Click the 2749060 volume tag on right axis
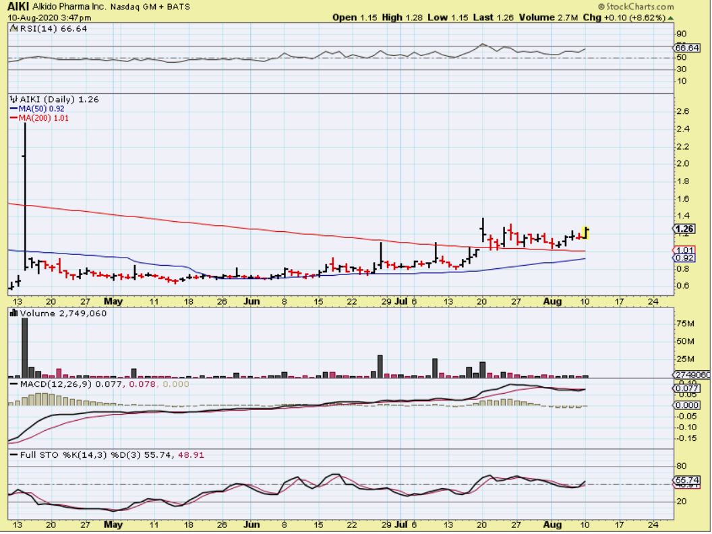This screenshot has width=712, height=534. tap(692, 375)
